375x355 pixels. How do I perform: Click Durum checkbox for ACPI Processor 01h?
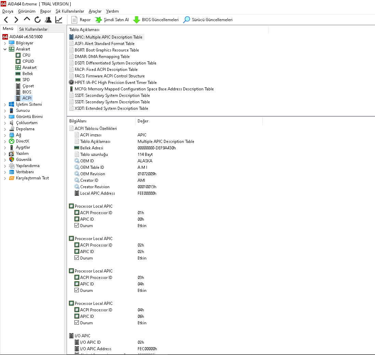[77, 226]
